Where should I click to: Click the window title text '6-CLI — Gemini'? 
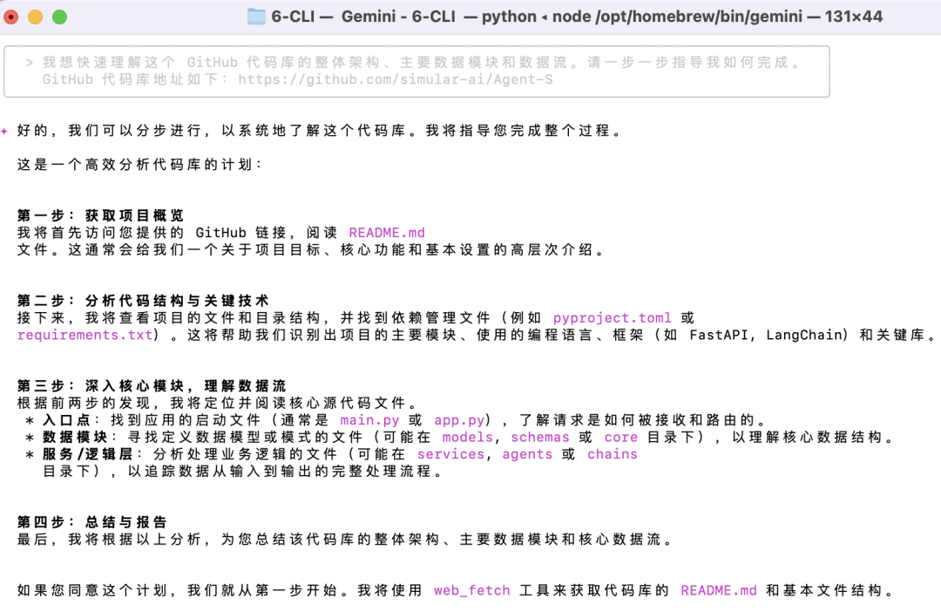pos(333,17)
